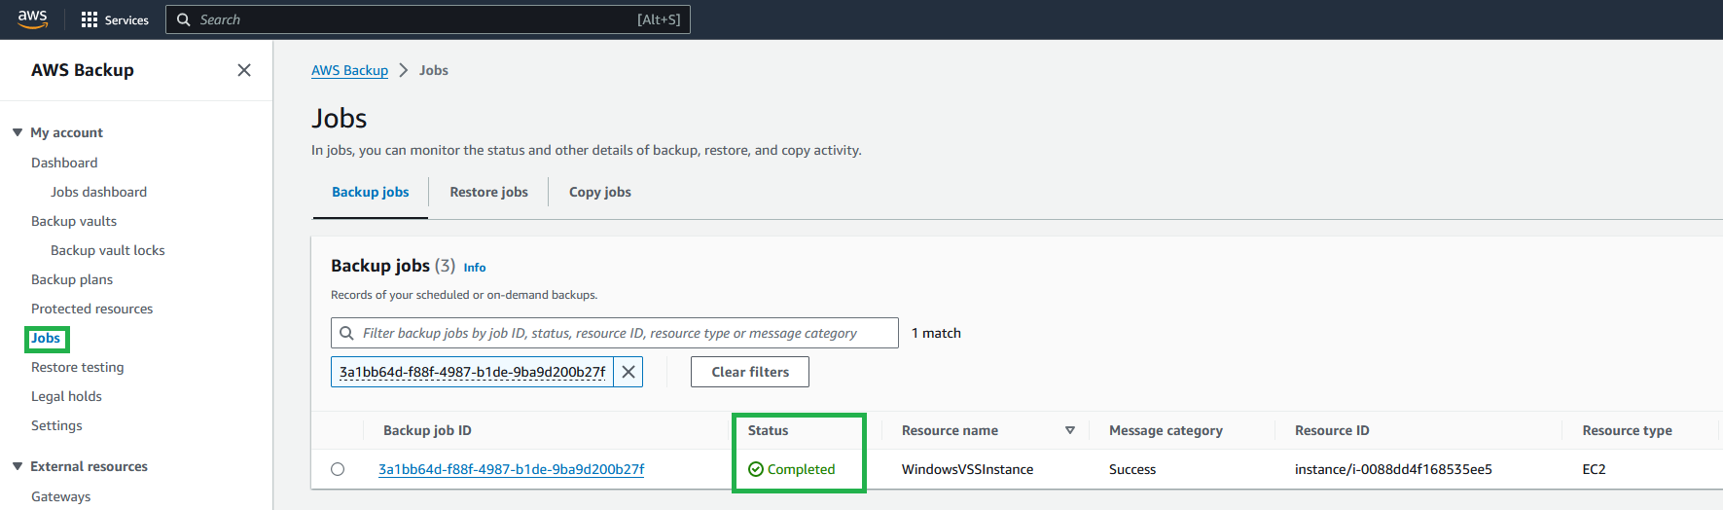Click the instance/i-0088dd4f168535ee5 resource ID cell
The height and width of the screenshot is (510, 1723).
click(x=1393, y=469)
